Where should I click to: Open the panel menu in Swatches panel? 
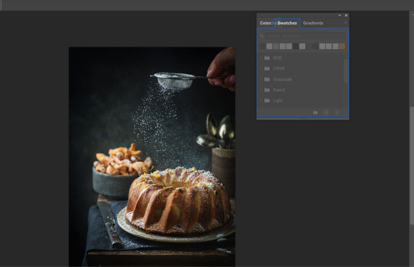point(346,23)
